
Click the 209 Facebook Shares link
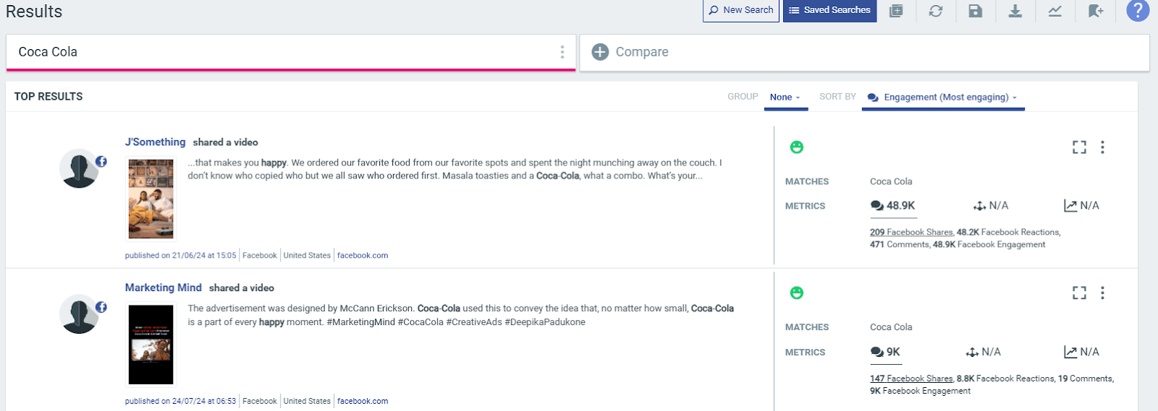click(911, 233)
